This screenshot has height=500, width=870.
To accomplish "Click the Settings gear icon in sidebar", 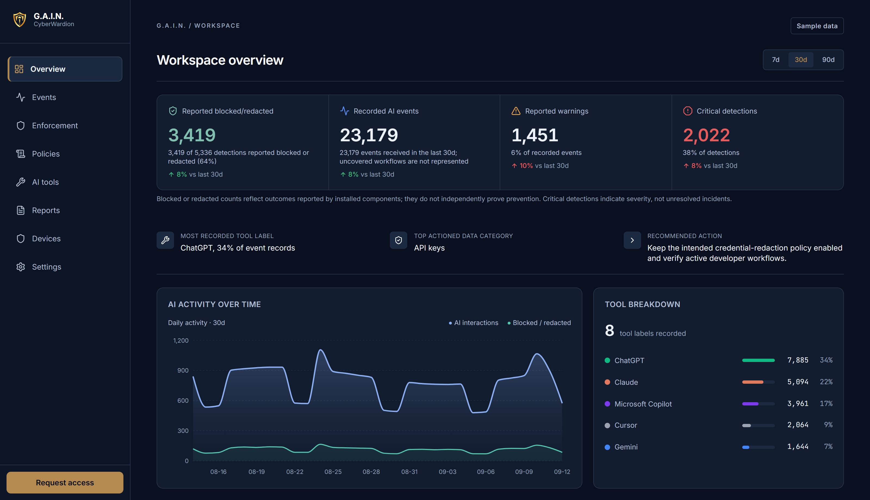I will point(21,267).
